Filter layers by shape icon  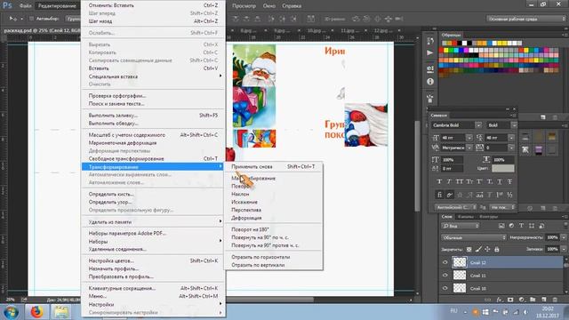pyautogui.click(x=532, y=226)
